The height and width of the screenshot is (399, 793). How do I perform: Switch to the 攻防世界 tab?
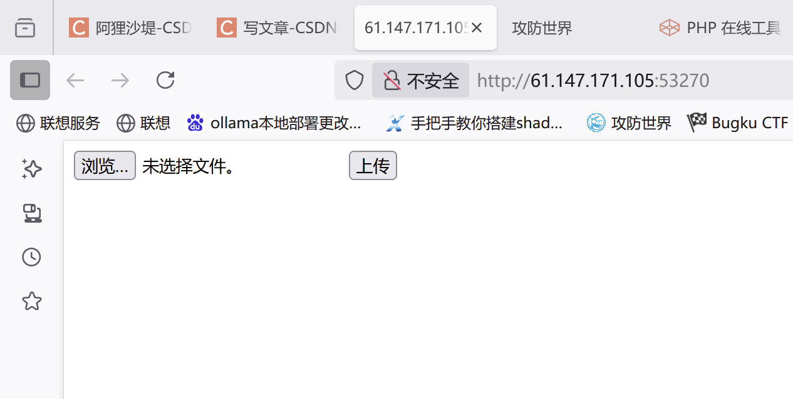click(x=542, y=28)
